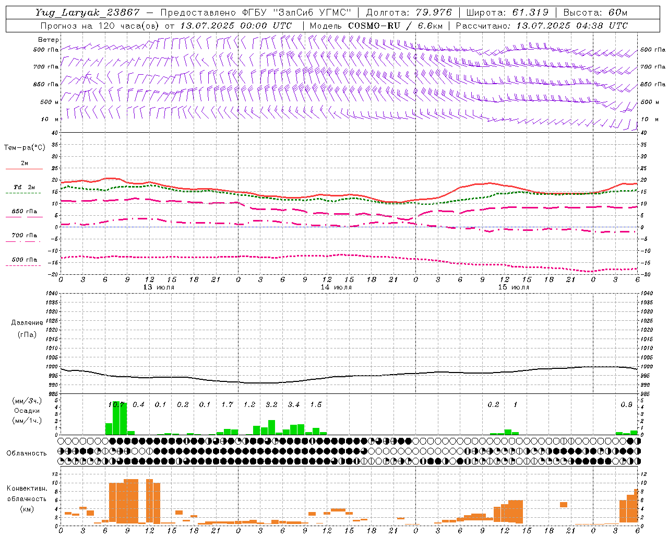Click the Давление pressure panel label
This screenshot has height=535, width=668.
(x=27, y=323)
